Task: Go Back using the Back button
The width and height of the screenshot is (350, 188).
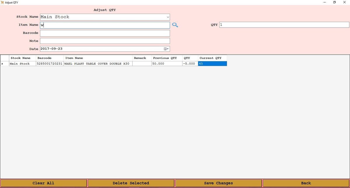Action: pos(306,183)
